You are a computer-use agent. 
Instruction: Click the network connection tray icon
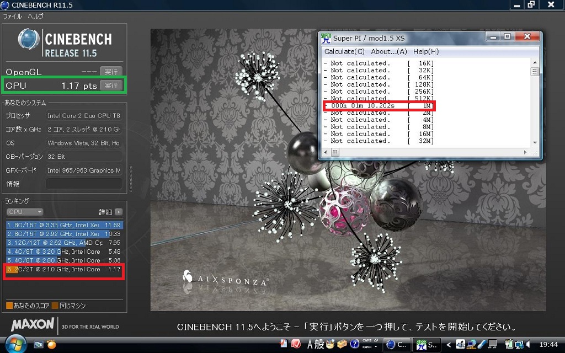pos(519,344)
